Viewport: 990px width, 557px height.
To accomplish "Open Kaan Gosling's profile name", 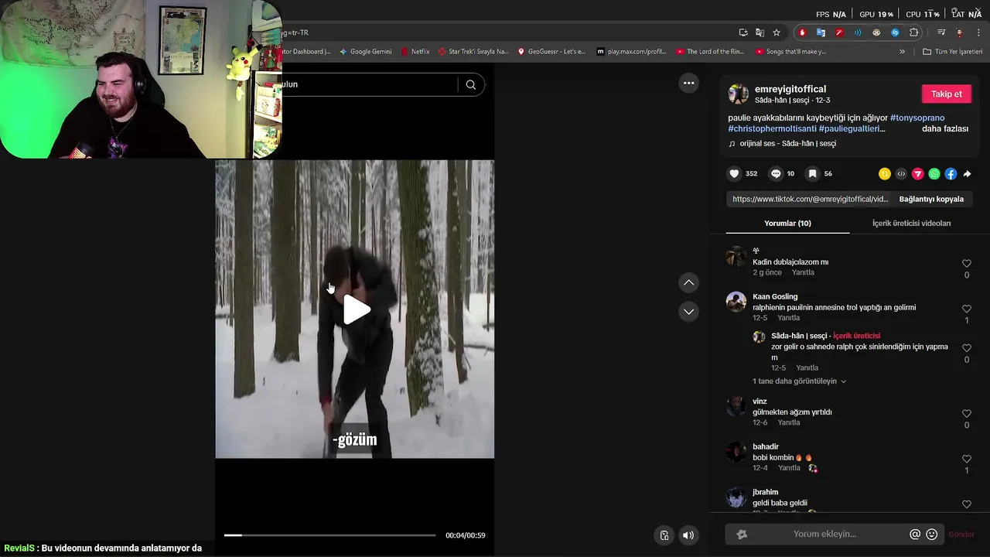I will click(775, 296).
